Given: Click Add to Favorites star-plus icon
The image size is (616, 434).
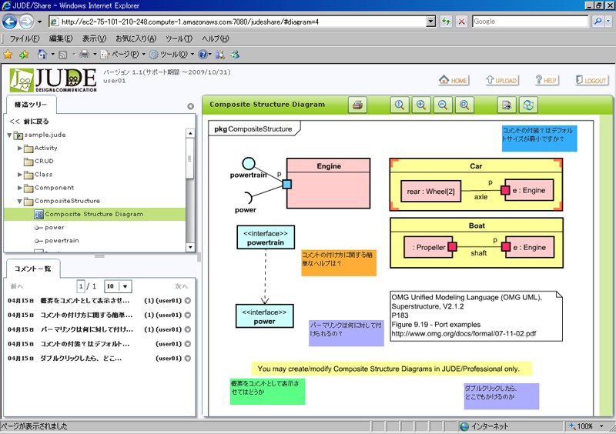Looking at the screenshot, I should coord(24,55).
